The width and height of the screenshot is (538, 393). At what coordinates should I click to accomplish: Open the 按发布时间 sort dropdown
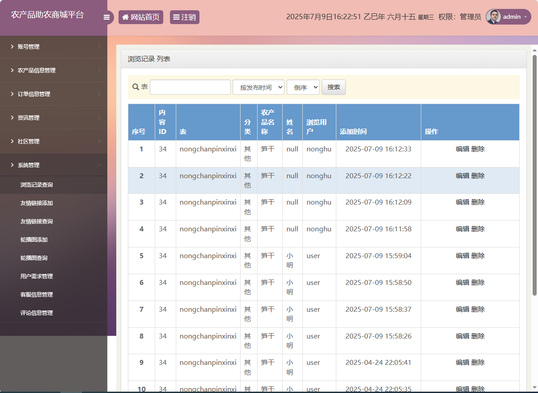click(x=258, y=87)
